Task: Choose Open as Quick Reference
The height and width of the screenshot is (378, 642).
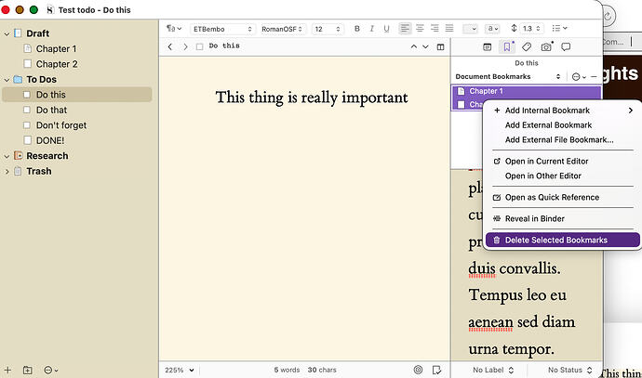Action: click(563, 197)
